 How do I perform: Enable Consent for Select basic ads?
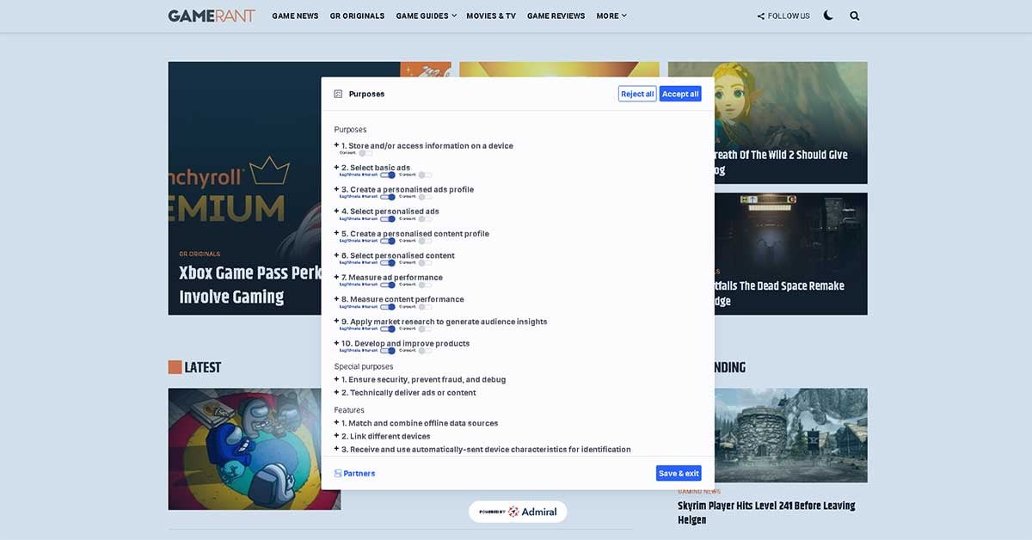(425, 175)
